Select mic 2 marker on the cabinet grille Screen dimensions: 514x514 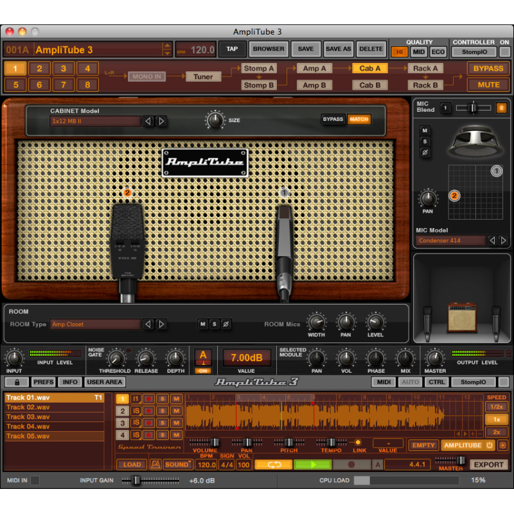pyautogui.click(x=127, y=192)
